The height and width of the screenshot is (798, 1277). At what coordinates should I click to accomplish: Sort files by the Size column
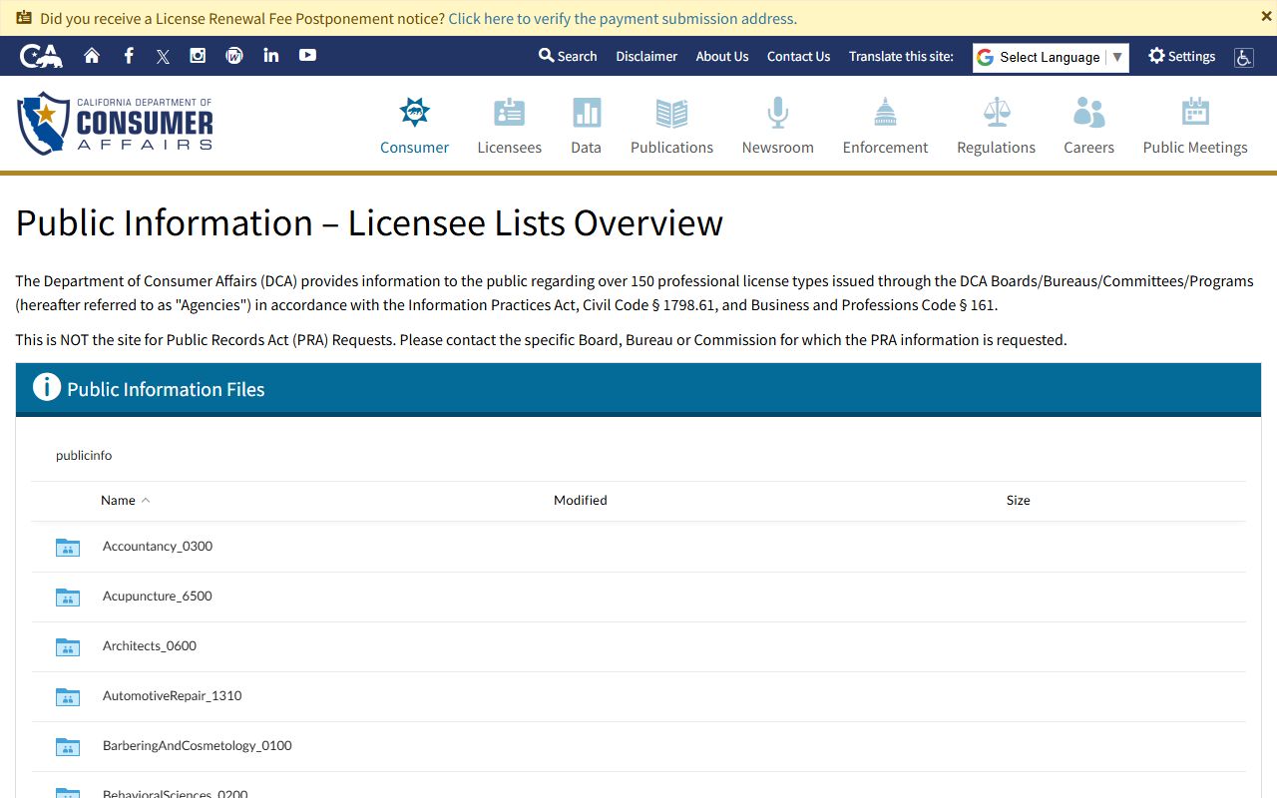[x=1018, y=500]
